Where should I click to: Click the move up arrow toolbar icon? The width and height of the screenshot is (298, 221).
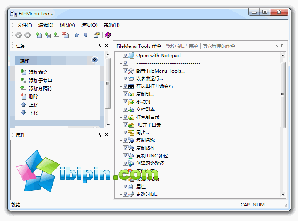[77, 35]
